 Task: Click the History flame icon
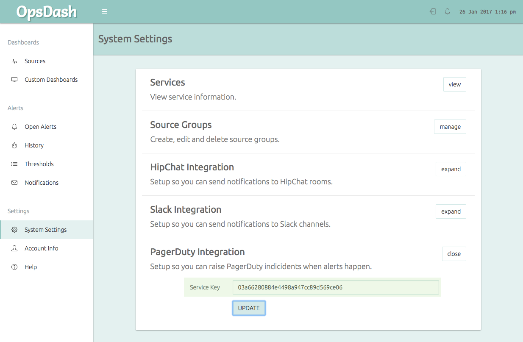[14, 145]
